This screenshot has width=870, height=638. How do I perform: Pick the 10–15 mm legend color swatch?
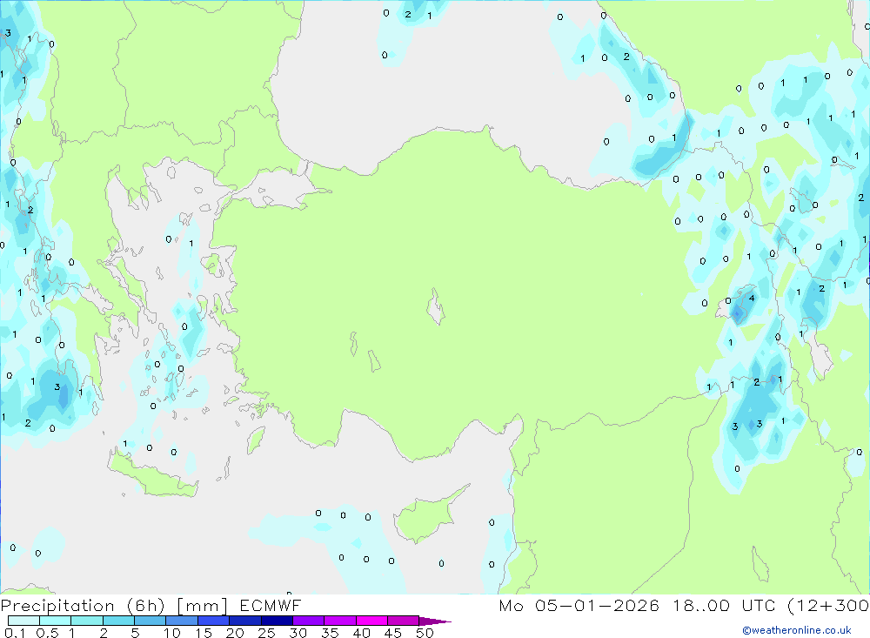pos(182,621)
